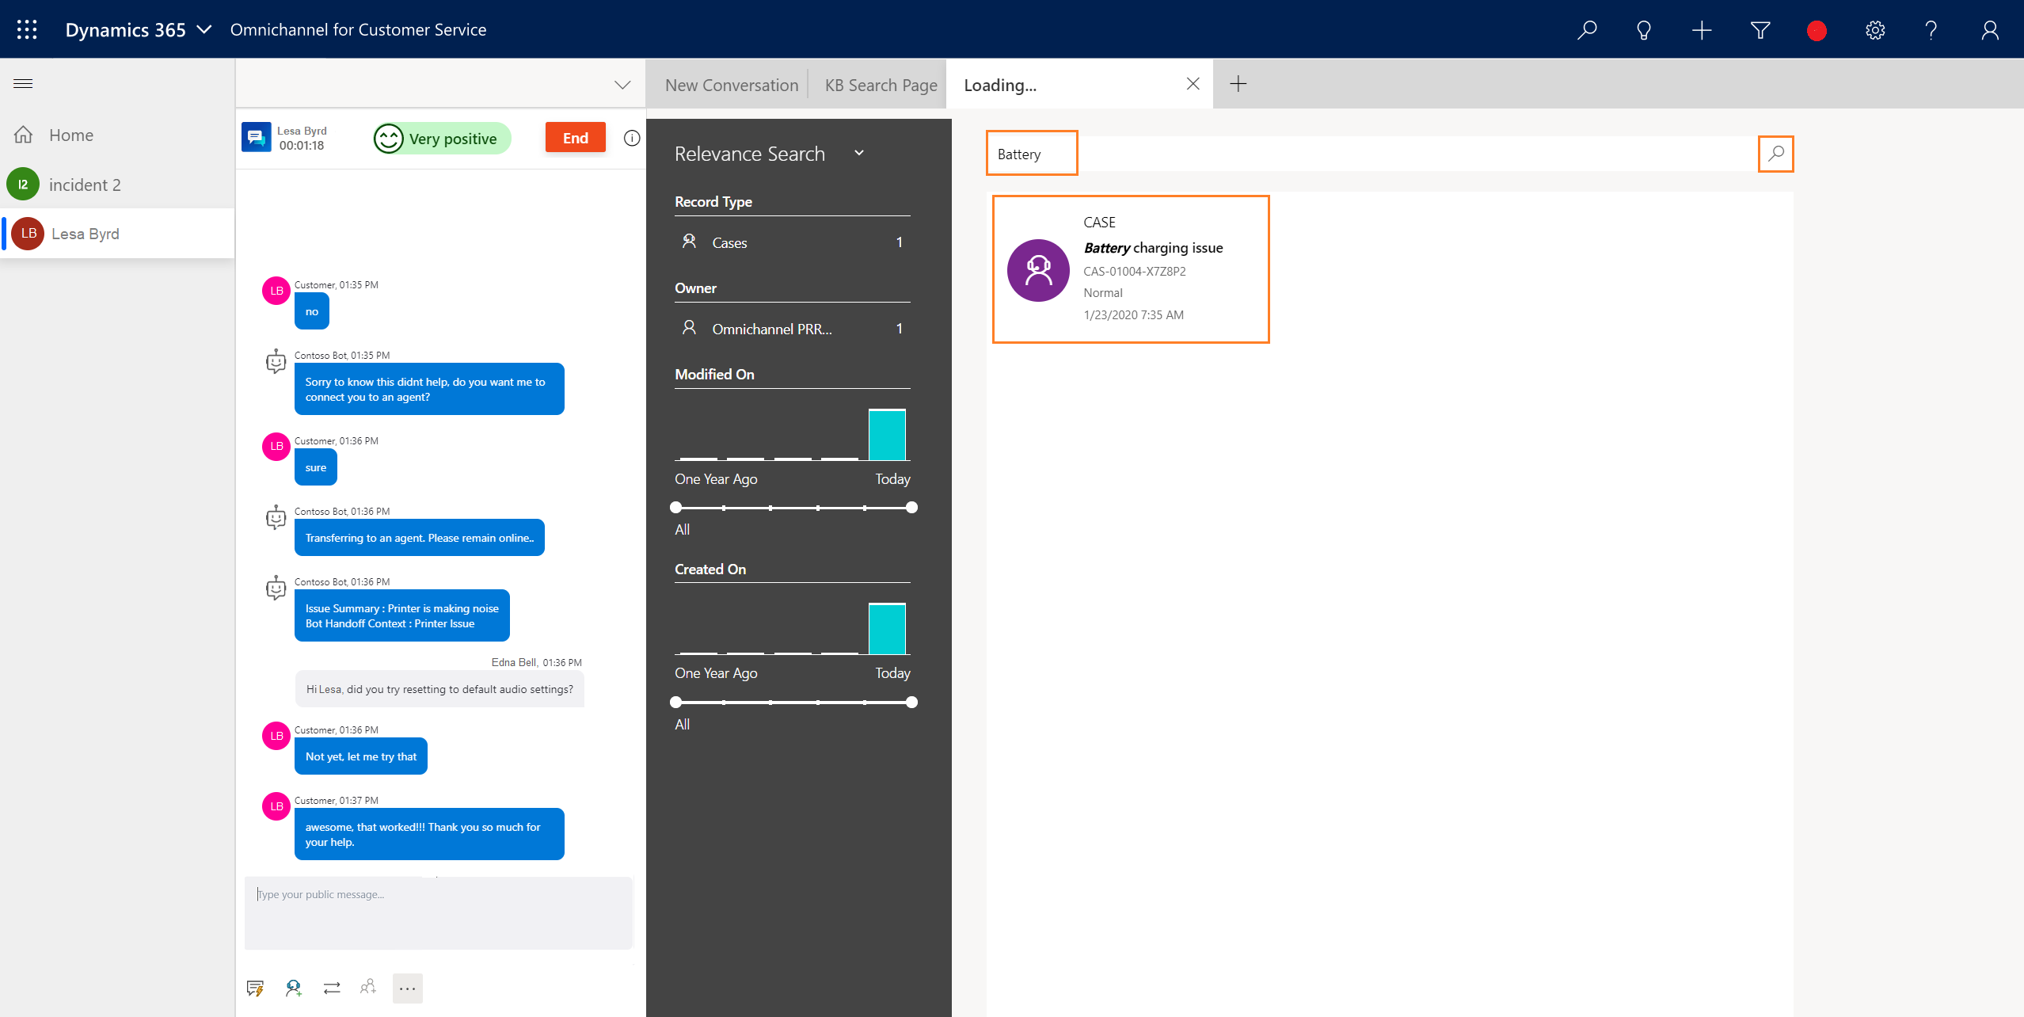Viewport: 2024px width, 1017px height.
Task: Click the search icon on KB Search Page
Action: coord(1775,154)
